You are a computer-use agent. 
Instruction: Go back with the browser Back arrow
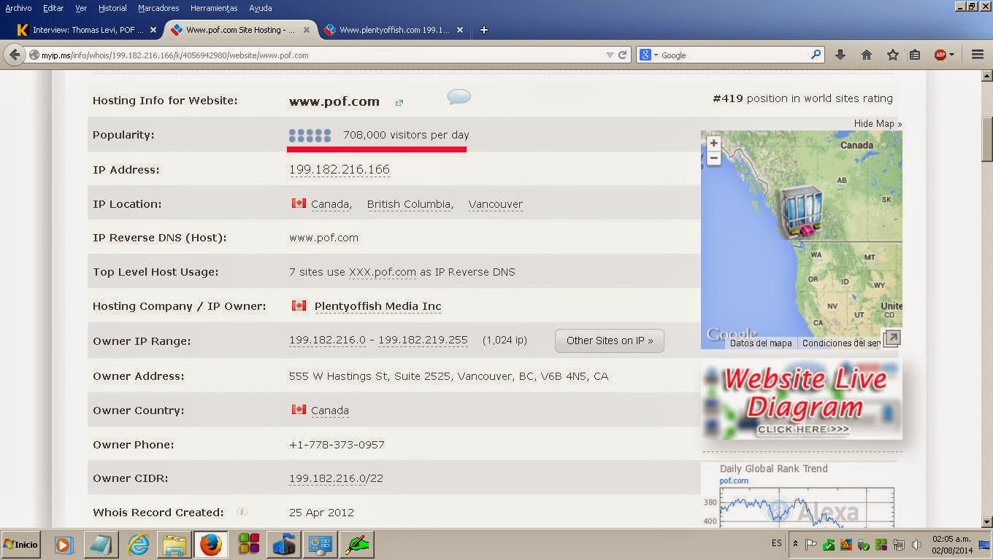pos(15,55)
